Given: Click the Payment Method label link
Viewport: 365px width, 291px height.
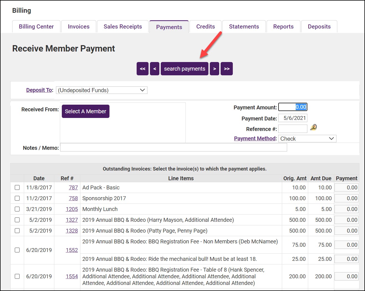Looking at the screenshot, I should 255,138.
